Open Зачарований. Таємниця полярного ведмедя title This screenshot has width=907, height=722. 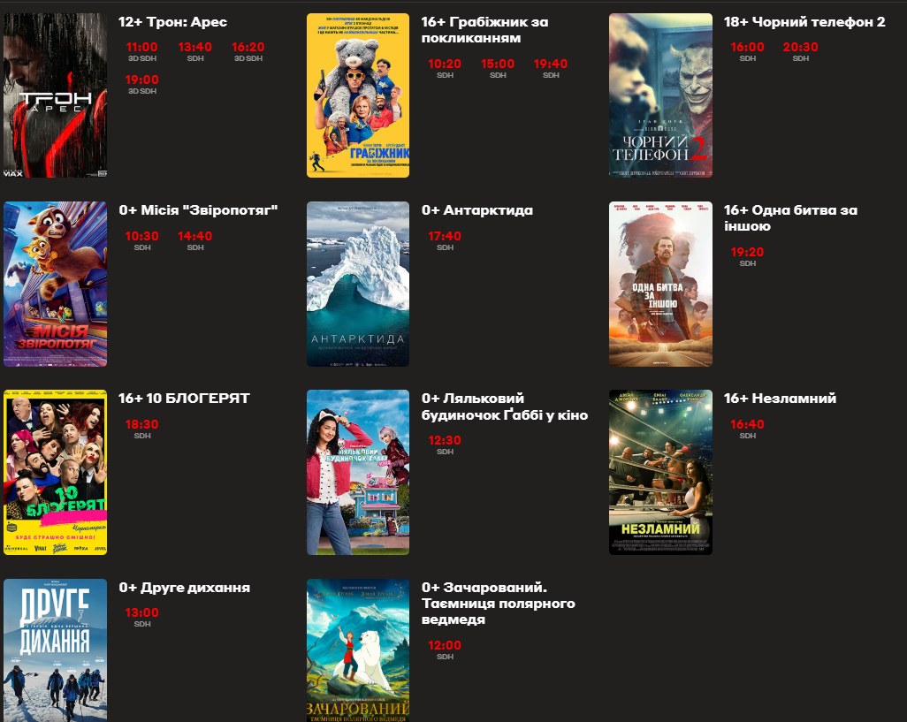pyautogui.click(x=498, y=604)
